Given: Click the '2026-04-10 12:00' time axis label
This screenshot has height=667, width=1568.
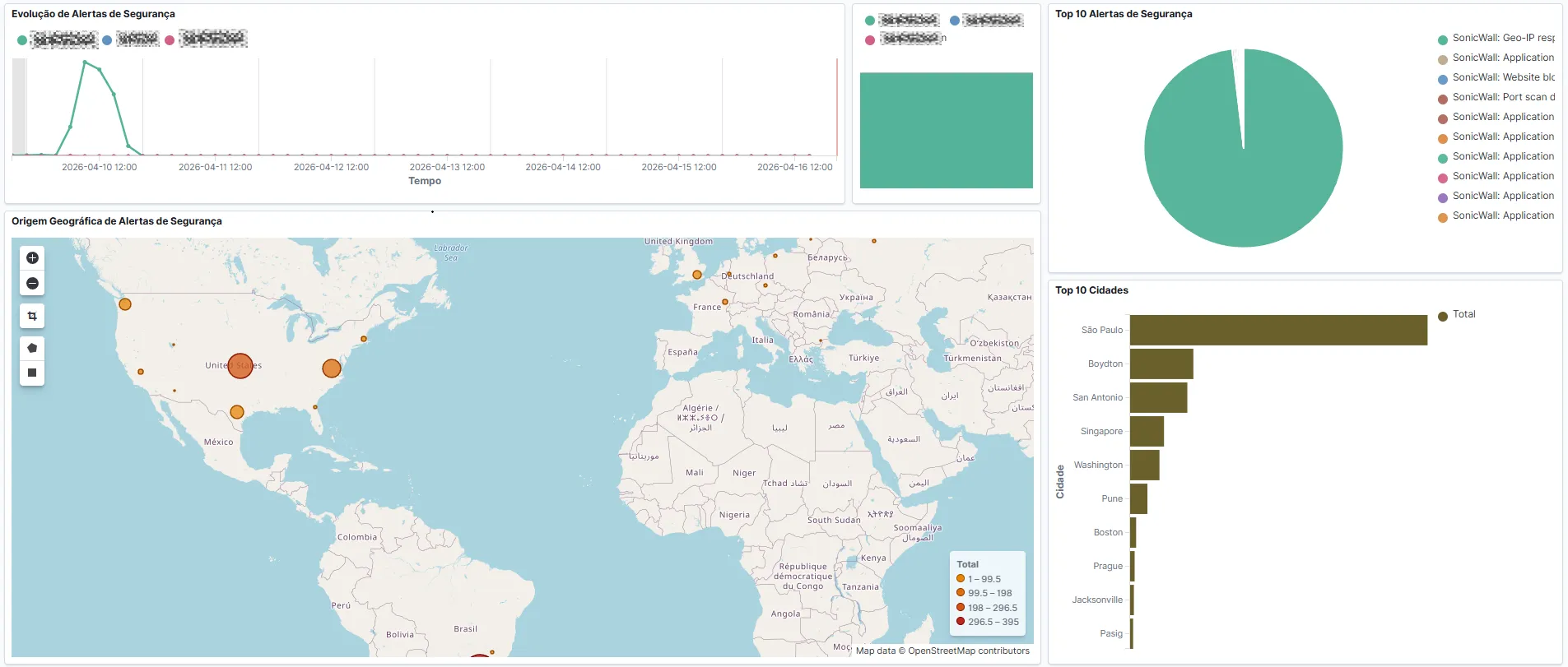Looking at the screenshot, I should click(x=100, y=167).
